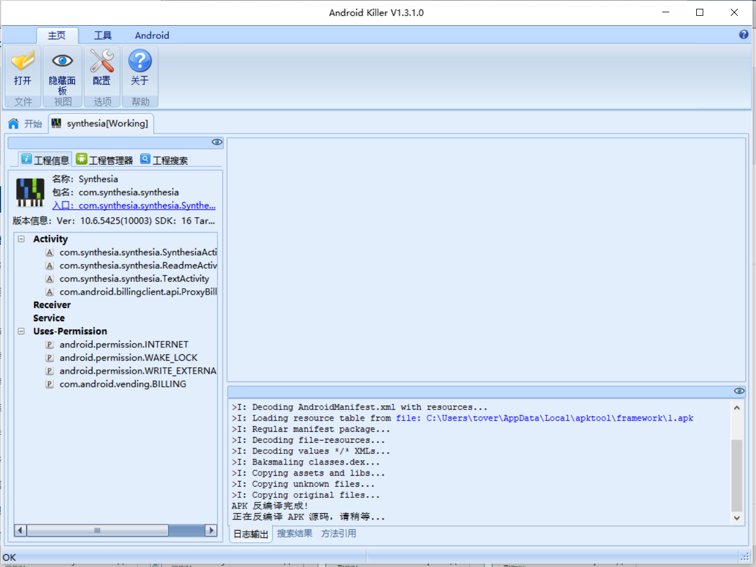Viewport: 756px width, 567px height.
Task: Open the apktool framework 1.apk file link
Action: coord(544,418)
